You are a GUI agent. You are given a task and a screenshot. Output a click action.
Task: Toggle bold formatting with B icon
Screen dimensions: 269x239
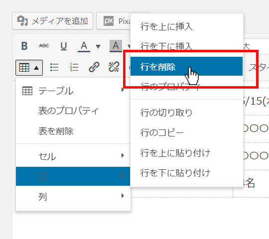tap(24, 46)
